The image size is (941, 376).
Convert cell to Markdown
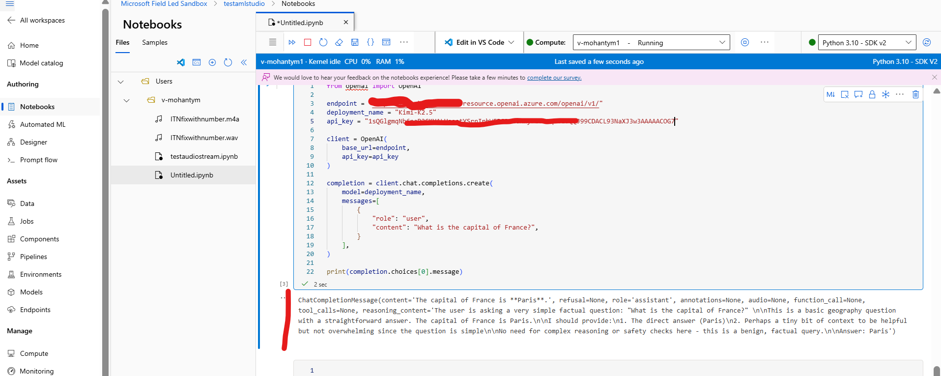[x=831, y=94]
